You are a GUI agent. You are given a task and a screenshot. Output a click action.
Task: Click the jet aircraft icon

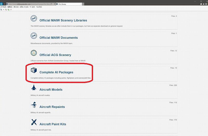(x=34, y=87)
